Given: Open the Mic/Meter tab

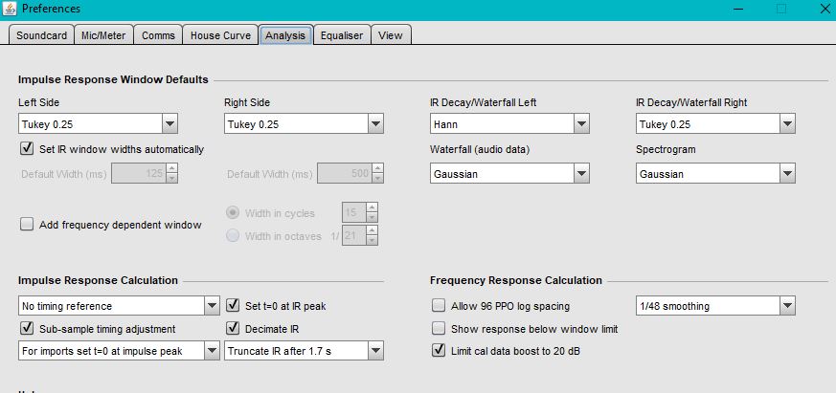Looking at the screenshot, I should click(x=103, y=35).
